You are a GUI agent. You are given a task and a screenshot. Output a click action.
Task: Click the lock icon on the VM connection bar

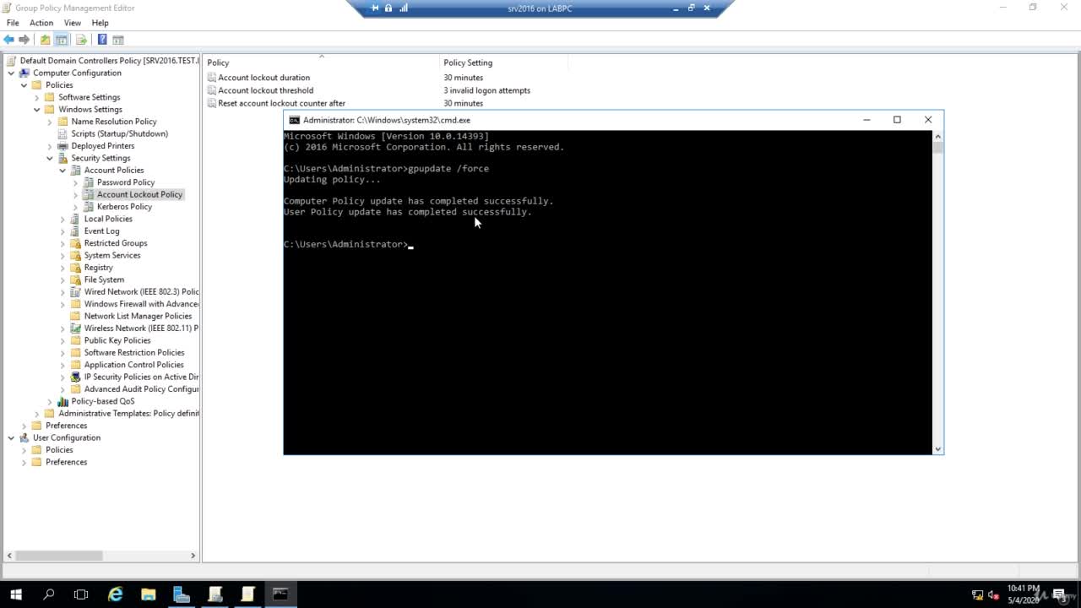(x=388, y=8)
